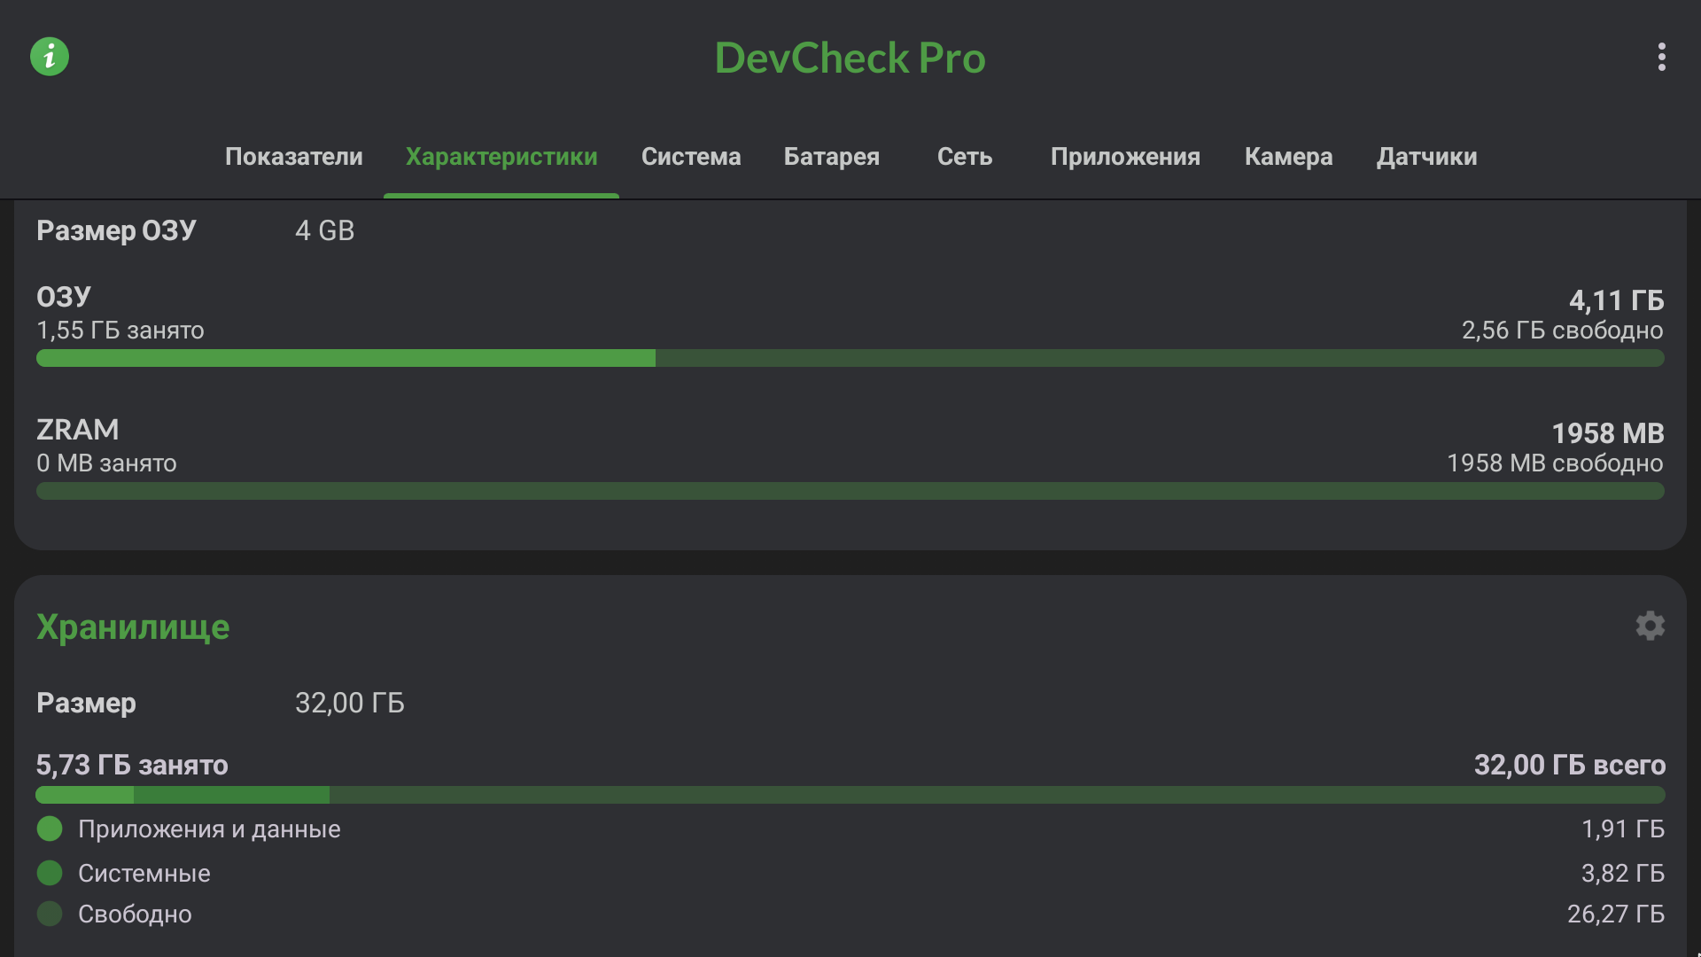Open the Система tab
This screenshot has width=1701, height=957.
click(x=691, y=157)
